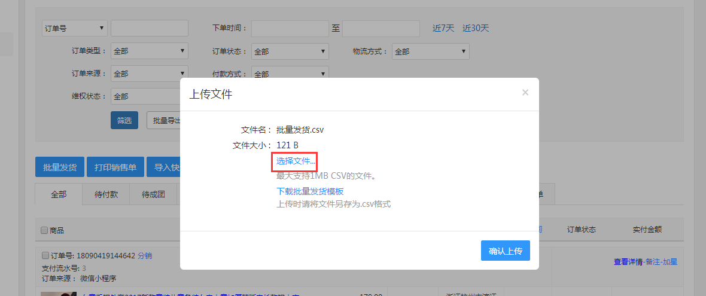The image size is (706, 296).
Task: Expand the 订单类型 dropdown
Action: (150, 51)
